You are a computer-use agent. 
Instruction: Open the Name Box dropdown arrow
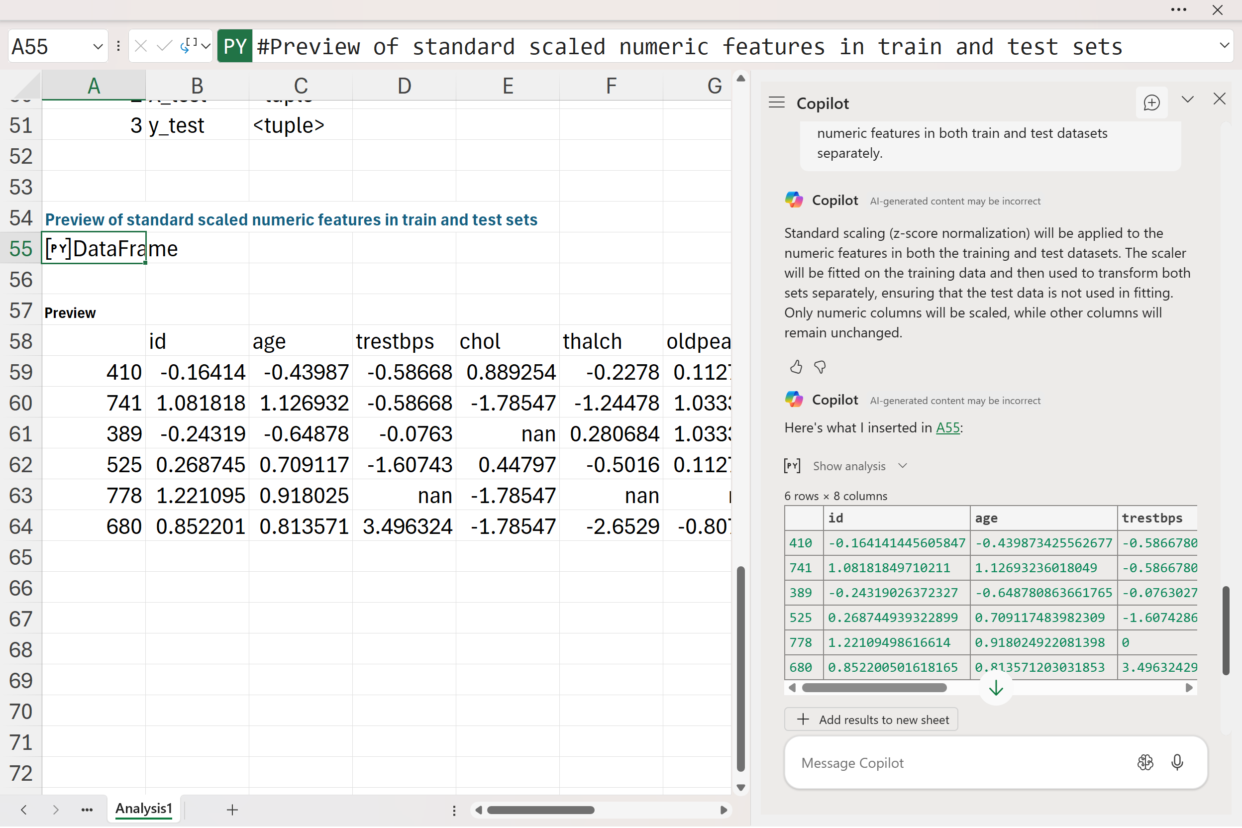[98, 46]
